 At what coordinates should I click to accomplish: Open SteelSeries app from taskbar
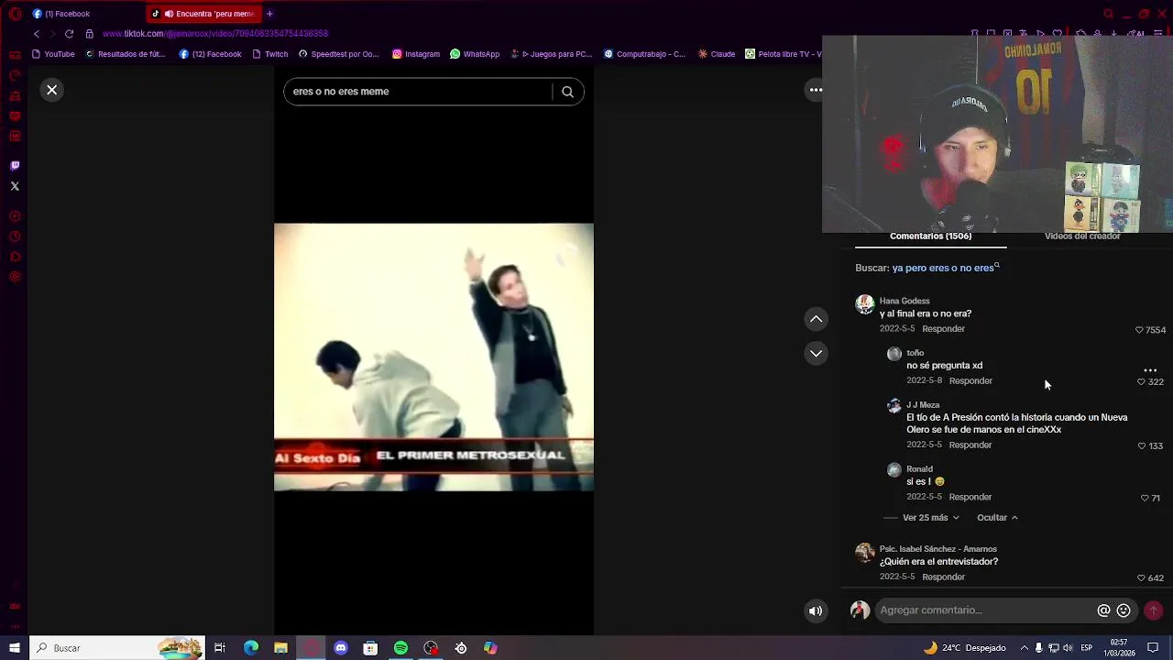pos(461,648)
